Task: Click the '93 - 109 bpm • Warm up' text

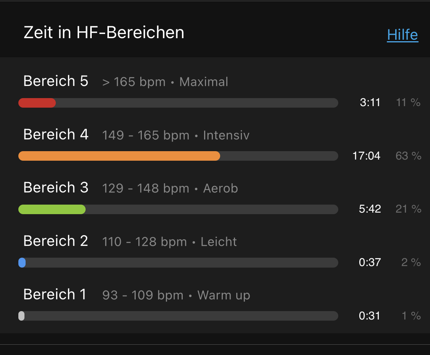Action: point(176,295)
